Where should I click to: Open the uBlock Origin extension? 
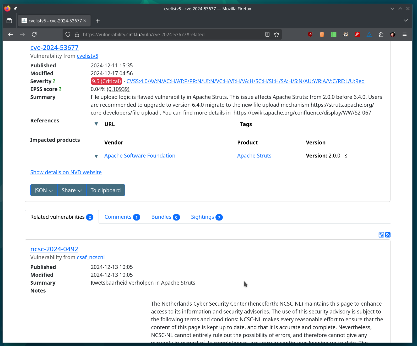point(310,34)
